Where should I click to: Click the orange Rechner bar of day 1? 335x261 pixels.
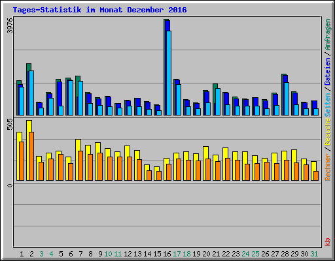coord(22,161)
